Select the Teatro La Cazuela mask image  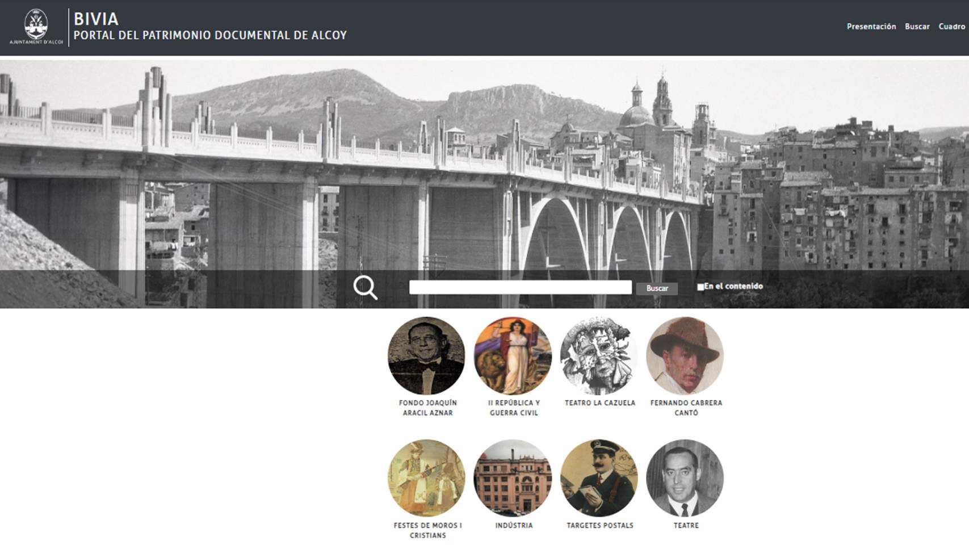click(599, 356)
